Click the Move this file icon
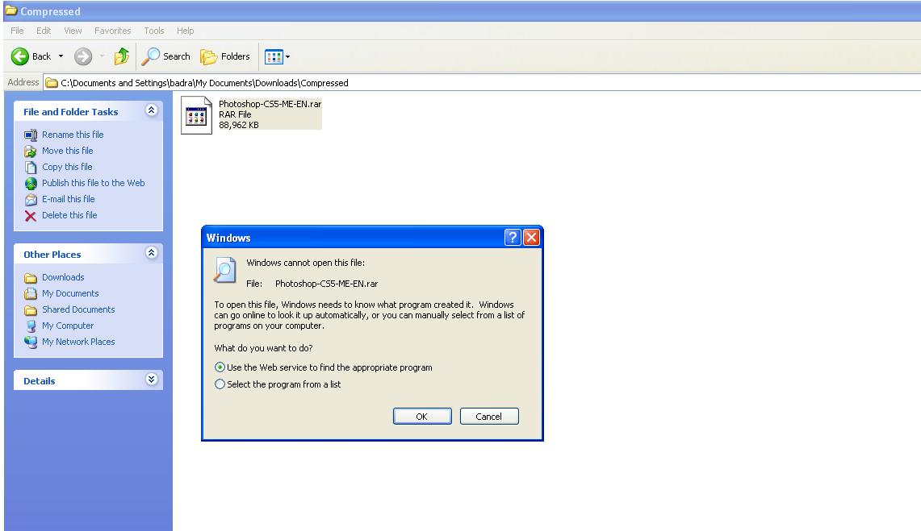Screen dimensions: 921x531 [31, 151]
